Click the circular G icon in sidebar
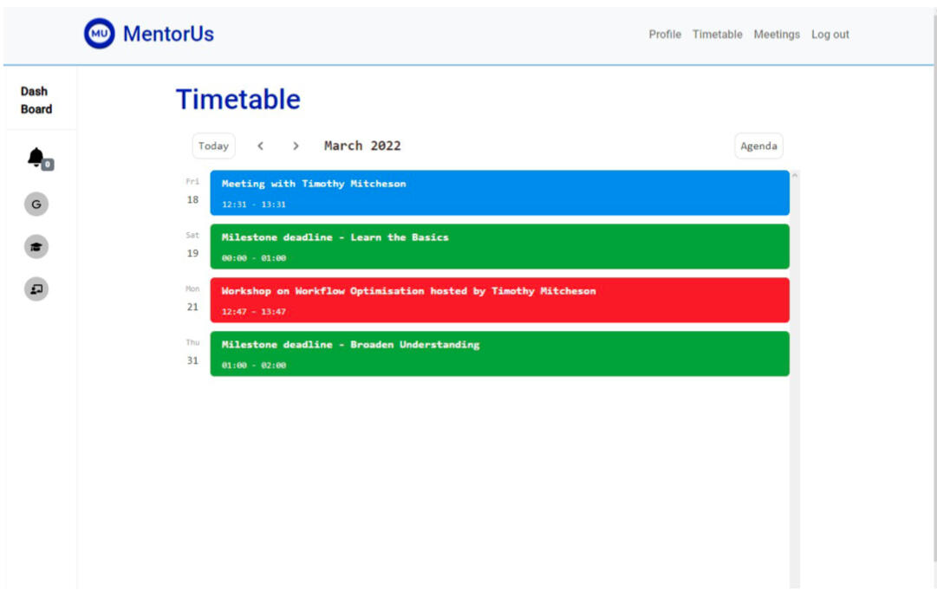This screenshot has width=937, height=603. 36,204
